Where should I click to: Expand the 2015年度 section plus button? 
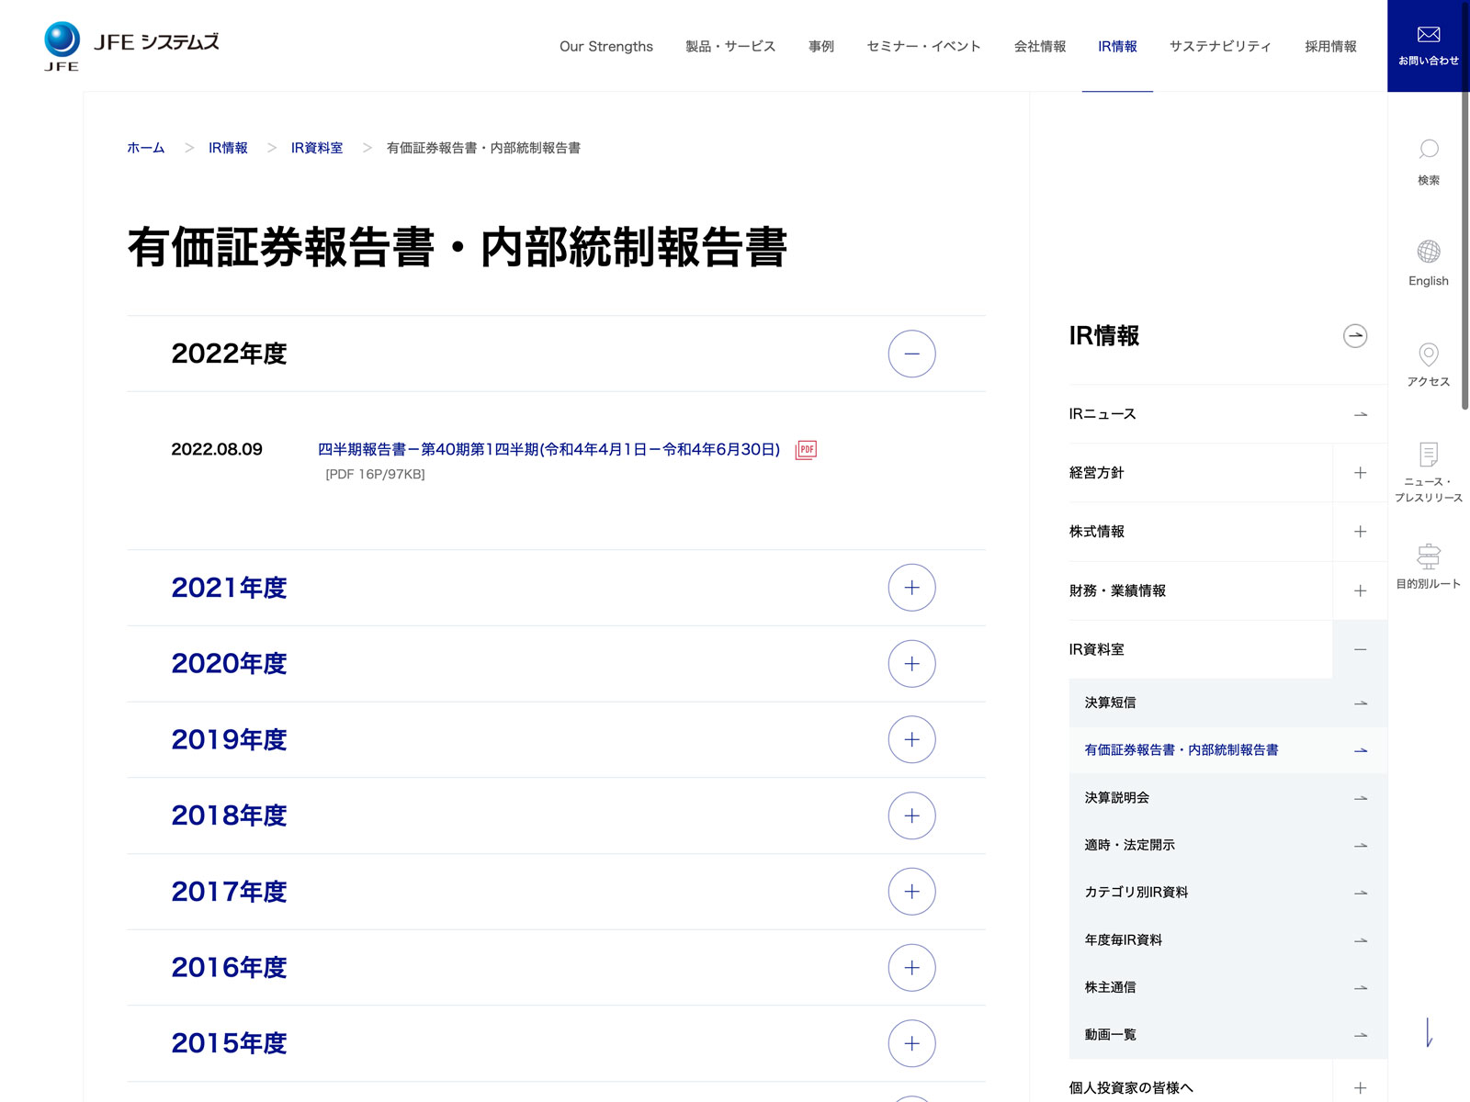tap(911, 1043)
